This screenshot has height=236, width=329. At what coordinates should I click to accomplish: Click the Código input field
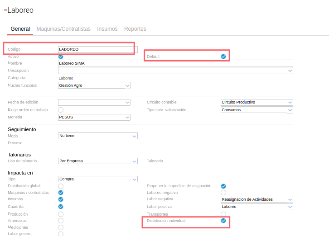coord(97,49)
